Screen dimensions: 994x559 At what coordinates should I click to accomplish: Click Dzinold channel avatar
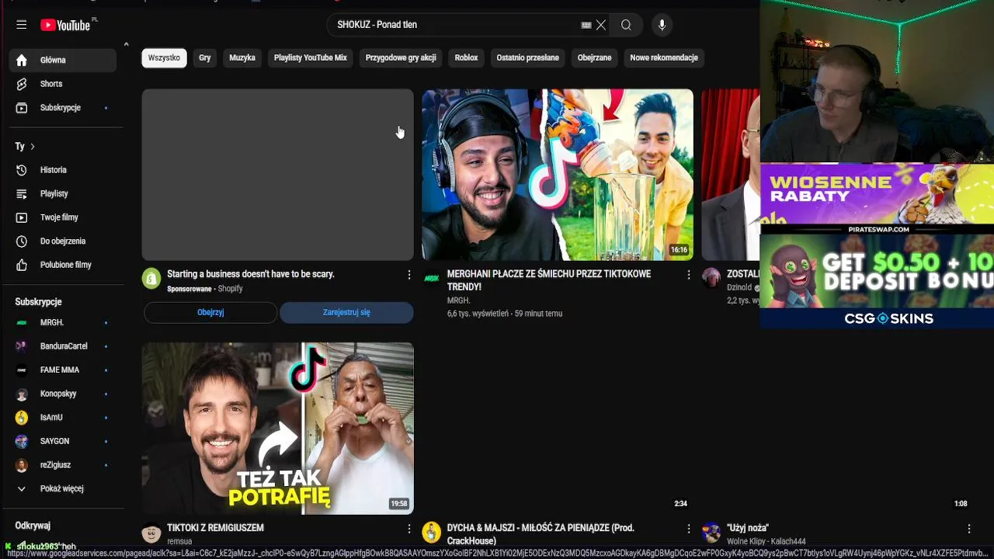pyautogui.click(x=711, y=278)
